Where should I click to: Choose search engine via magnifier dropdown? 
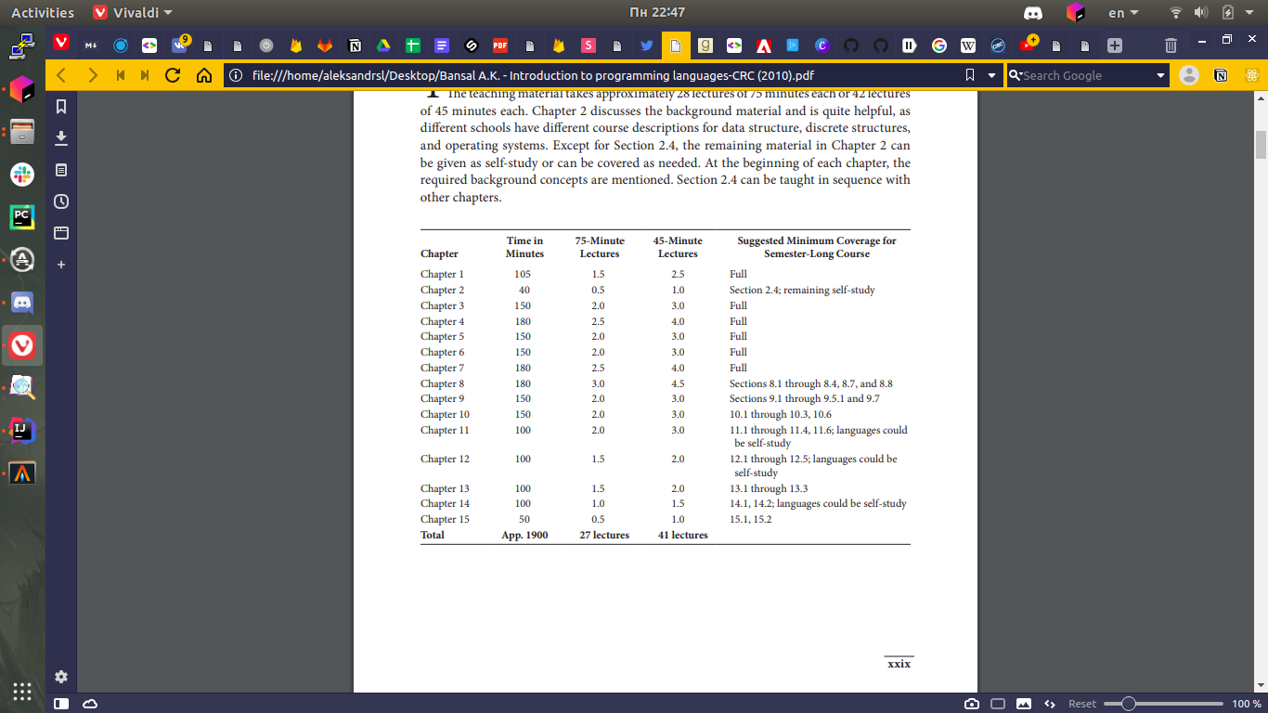pos(1016,75)
